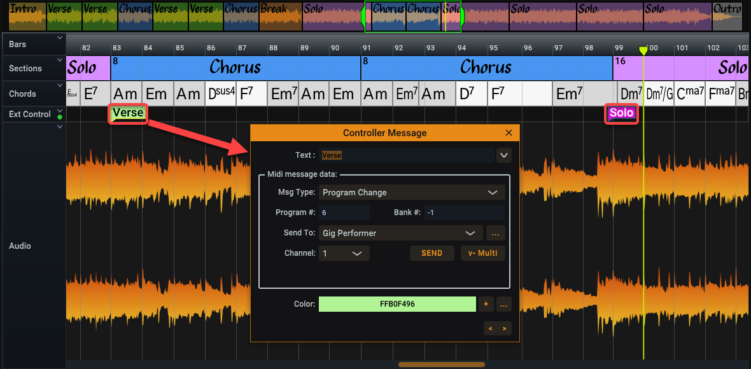Select the Chorus section starting at bar 83

(x=235, y=68)
